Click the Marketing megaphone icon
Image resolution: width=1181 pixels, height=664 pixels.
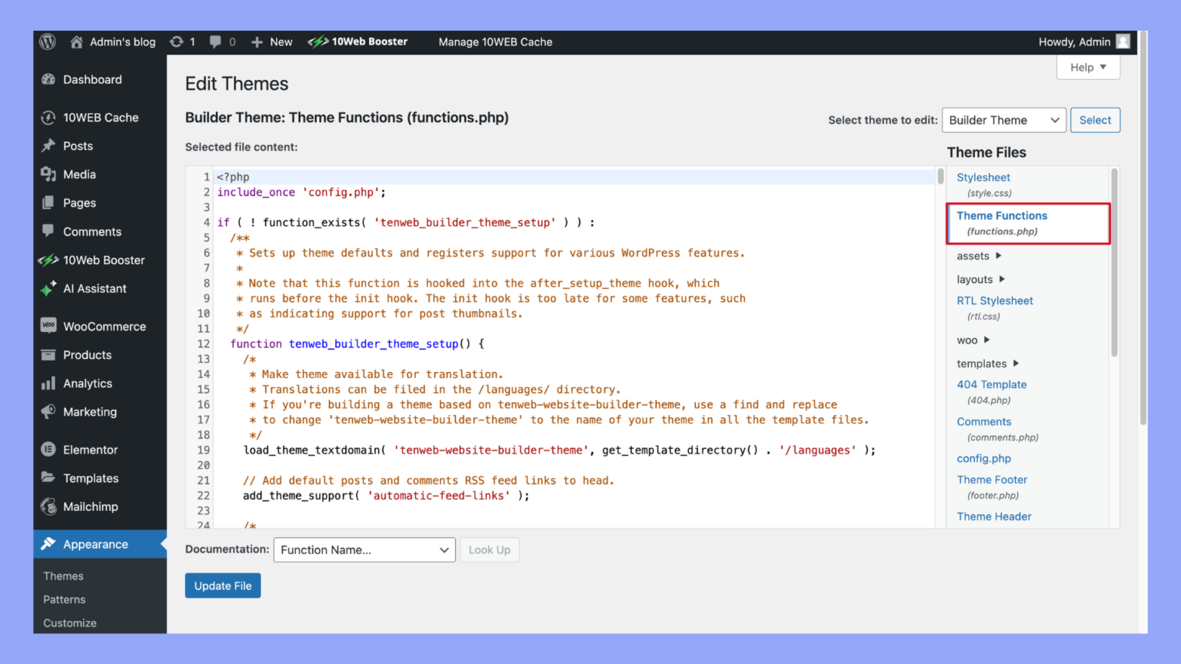[x=48, y=412]
